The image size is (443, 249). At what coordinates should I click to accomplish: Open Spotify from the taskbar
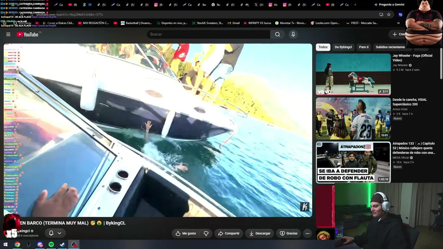click(51, 245)
